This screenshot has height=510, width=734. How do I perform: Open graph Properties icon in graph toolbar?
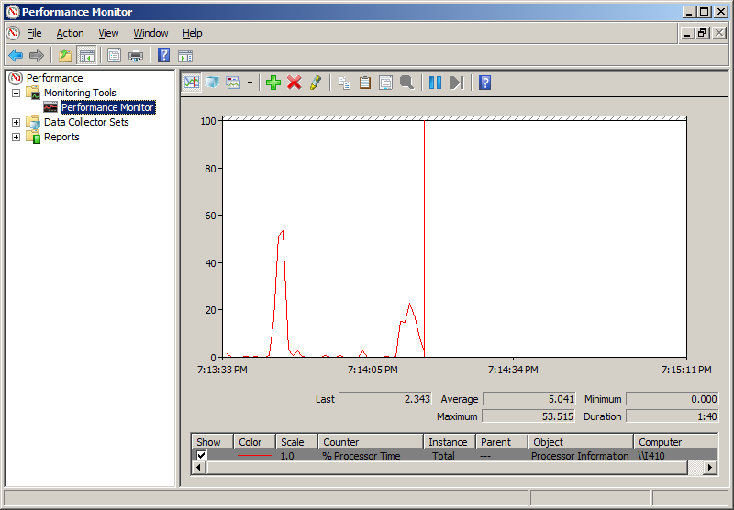(x=385, y=83)
